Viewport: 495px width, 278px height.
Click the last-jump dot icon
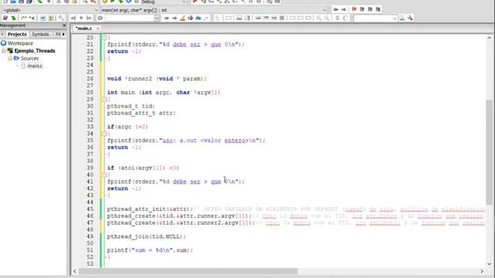pyautogui.click(x=81, y=18)
